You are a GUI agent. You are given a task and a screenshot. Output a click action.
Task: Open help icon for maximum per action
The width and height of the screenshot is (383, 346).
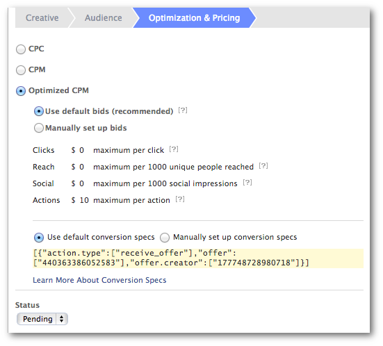(180, 199)
